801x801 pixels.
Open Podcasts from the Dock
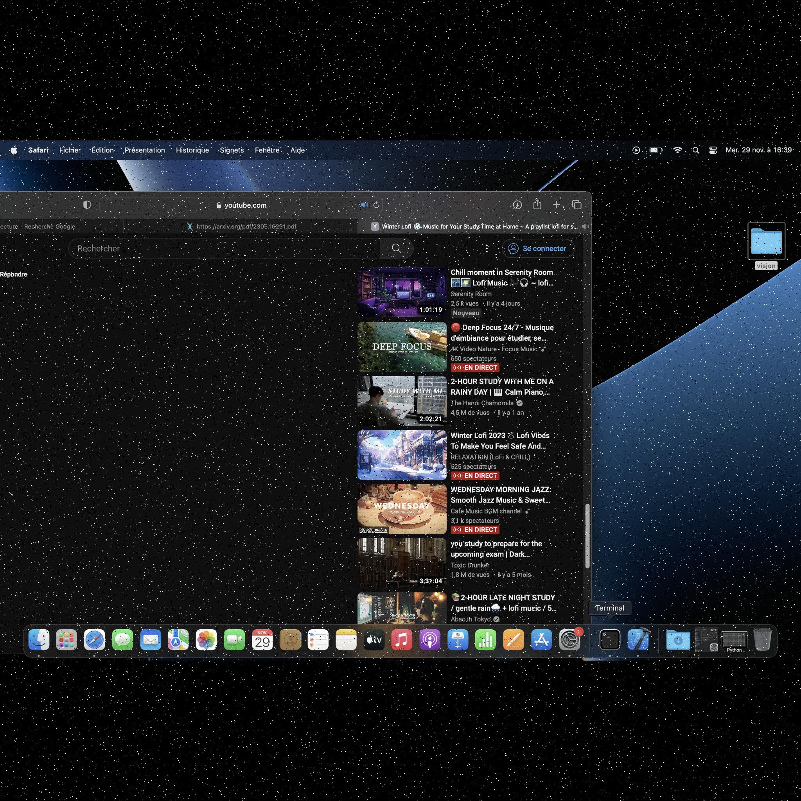tap(429, 639)
